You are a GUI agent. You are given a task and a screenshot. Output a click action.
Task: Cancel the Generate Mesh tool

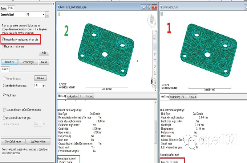pos(44,62)
